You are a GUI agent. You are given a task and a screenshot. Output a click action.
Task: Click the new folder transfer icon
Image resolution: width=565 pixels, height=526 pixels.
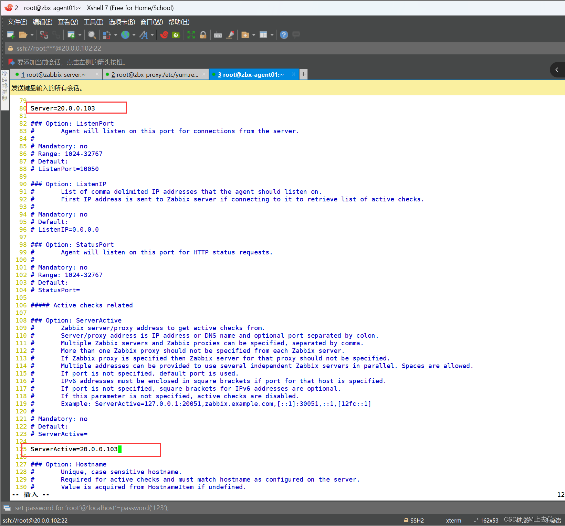pyautogui.click(x=245, y=35)
